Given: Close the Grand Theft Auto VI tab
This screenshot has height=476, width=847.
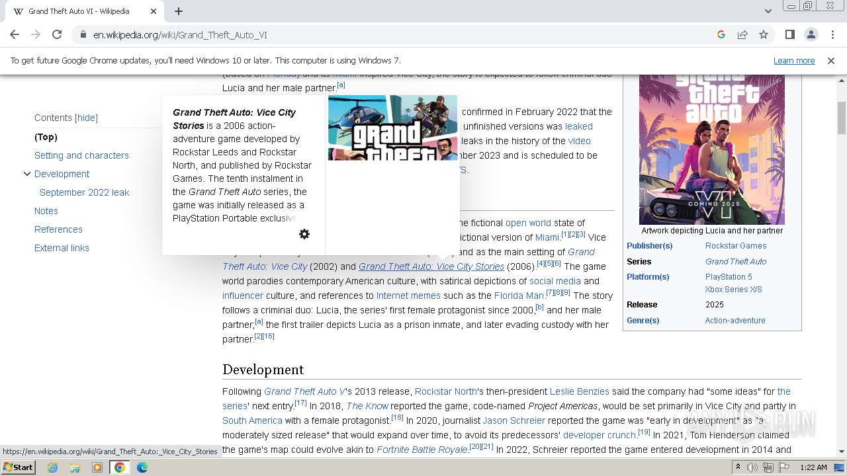Looking at the screenshot, I should pos(154,11).
